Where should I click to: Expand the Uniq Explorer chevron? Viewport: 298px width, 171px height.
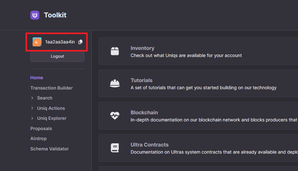tap(32, 118)
